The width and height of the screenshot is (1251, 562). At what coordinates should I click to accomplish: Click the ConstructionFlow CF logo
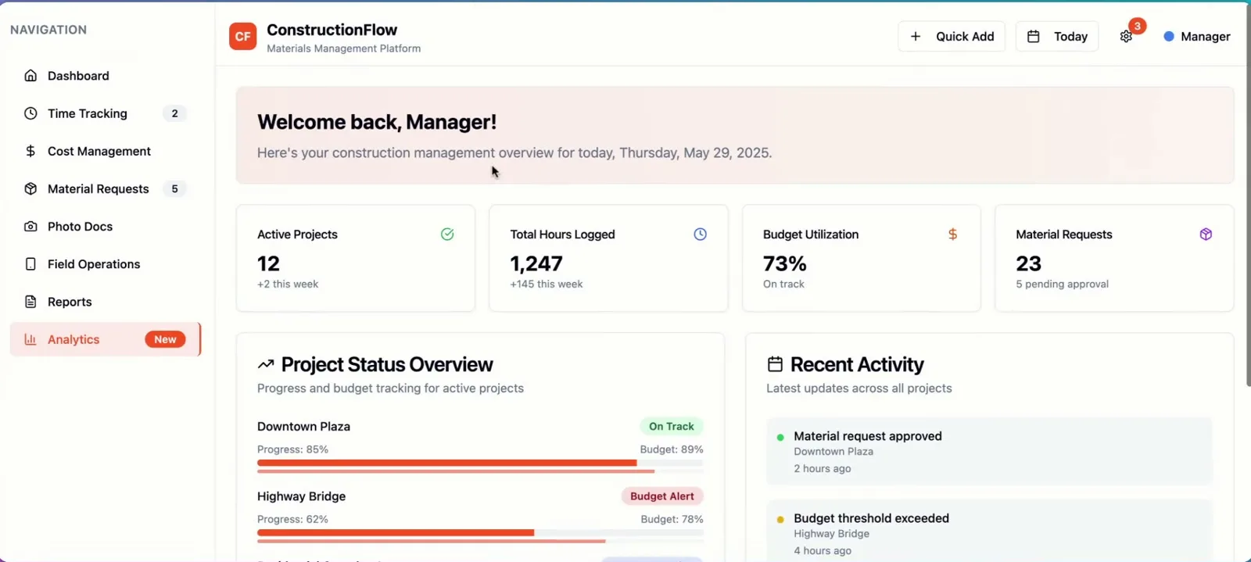point(243,36)
